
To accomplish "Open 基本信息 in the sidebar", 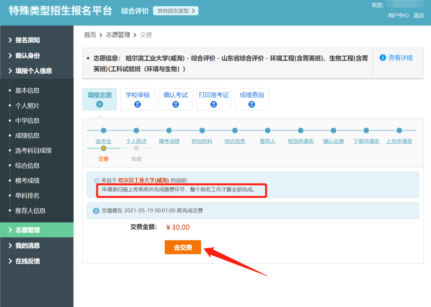I will pos(27,91).
